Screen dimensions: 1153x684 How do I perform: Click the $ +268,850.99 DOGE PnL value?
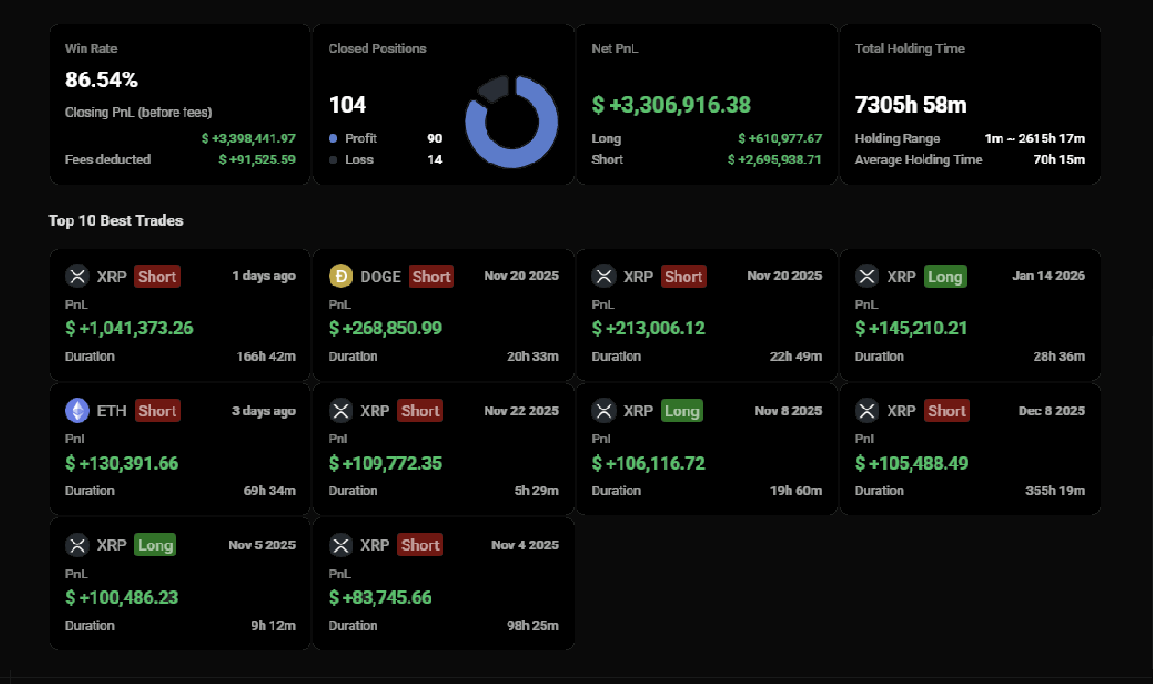(386, 328)
